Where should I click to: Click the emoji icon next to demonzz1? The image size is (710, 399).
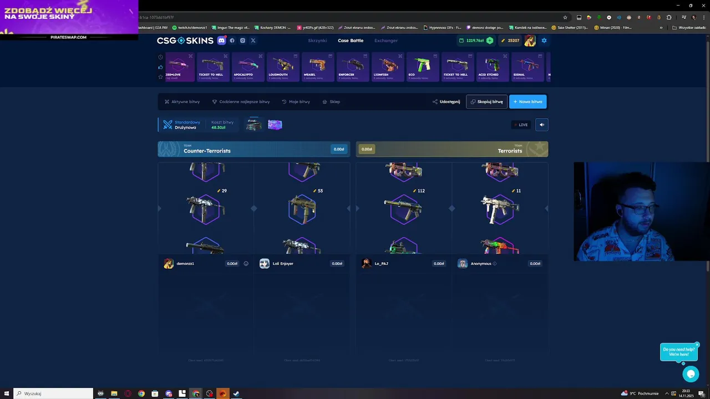(246, 264)
